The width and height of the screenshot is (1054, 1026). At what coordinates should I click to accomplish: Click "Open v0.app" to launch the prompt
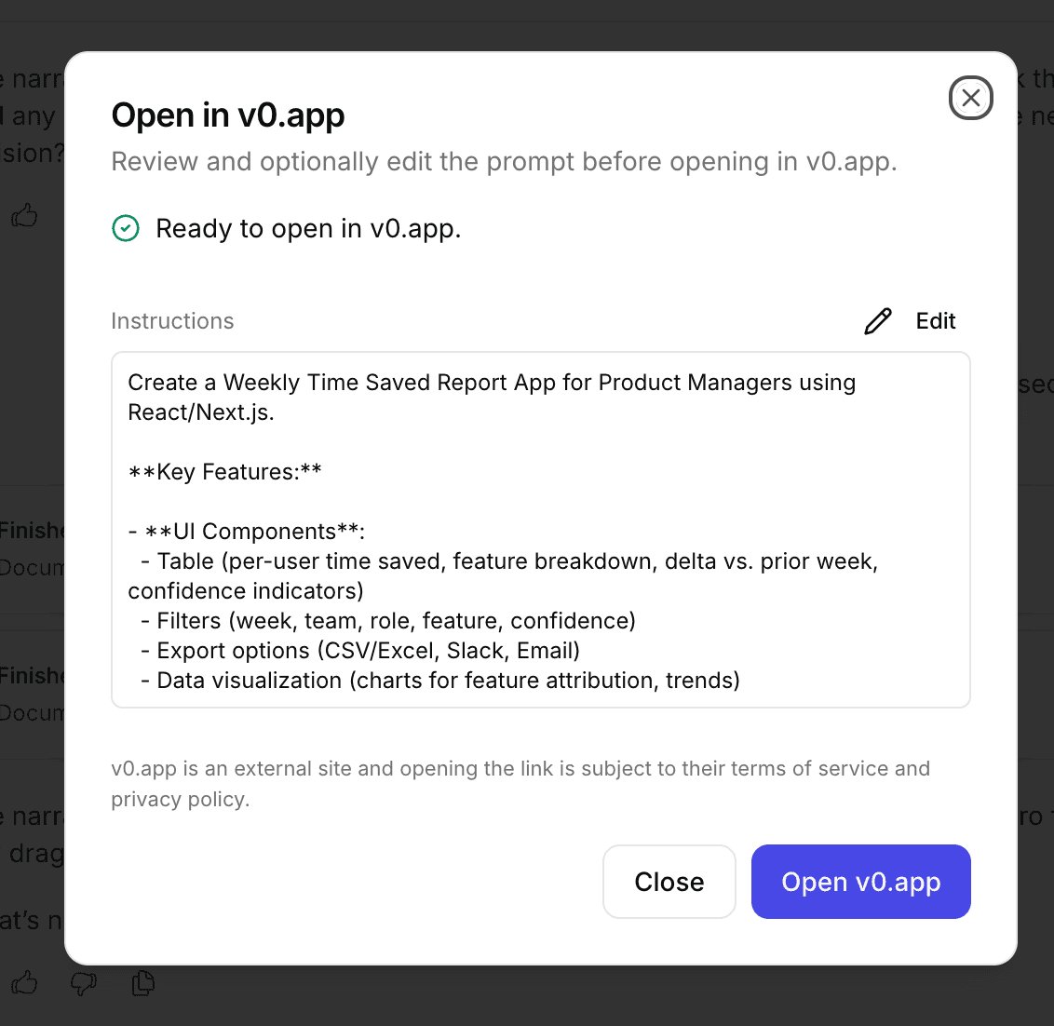859,881
